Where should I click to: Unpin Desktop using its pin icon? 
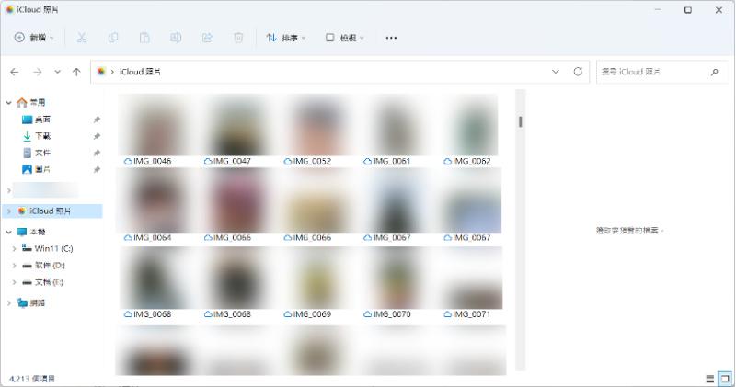(97, 120)
